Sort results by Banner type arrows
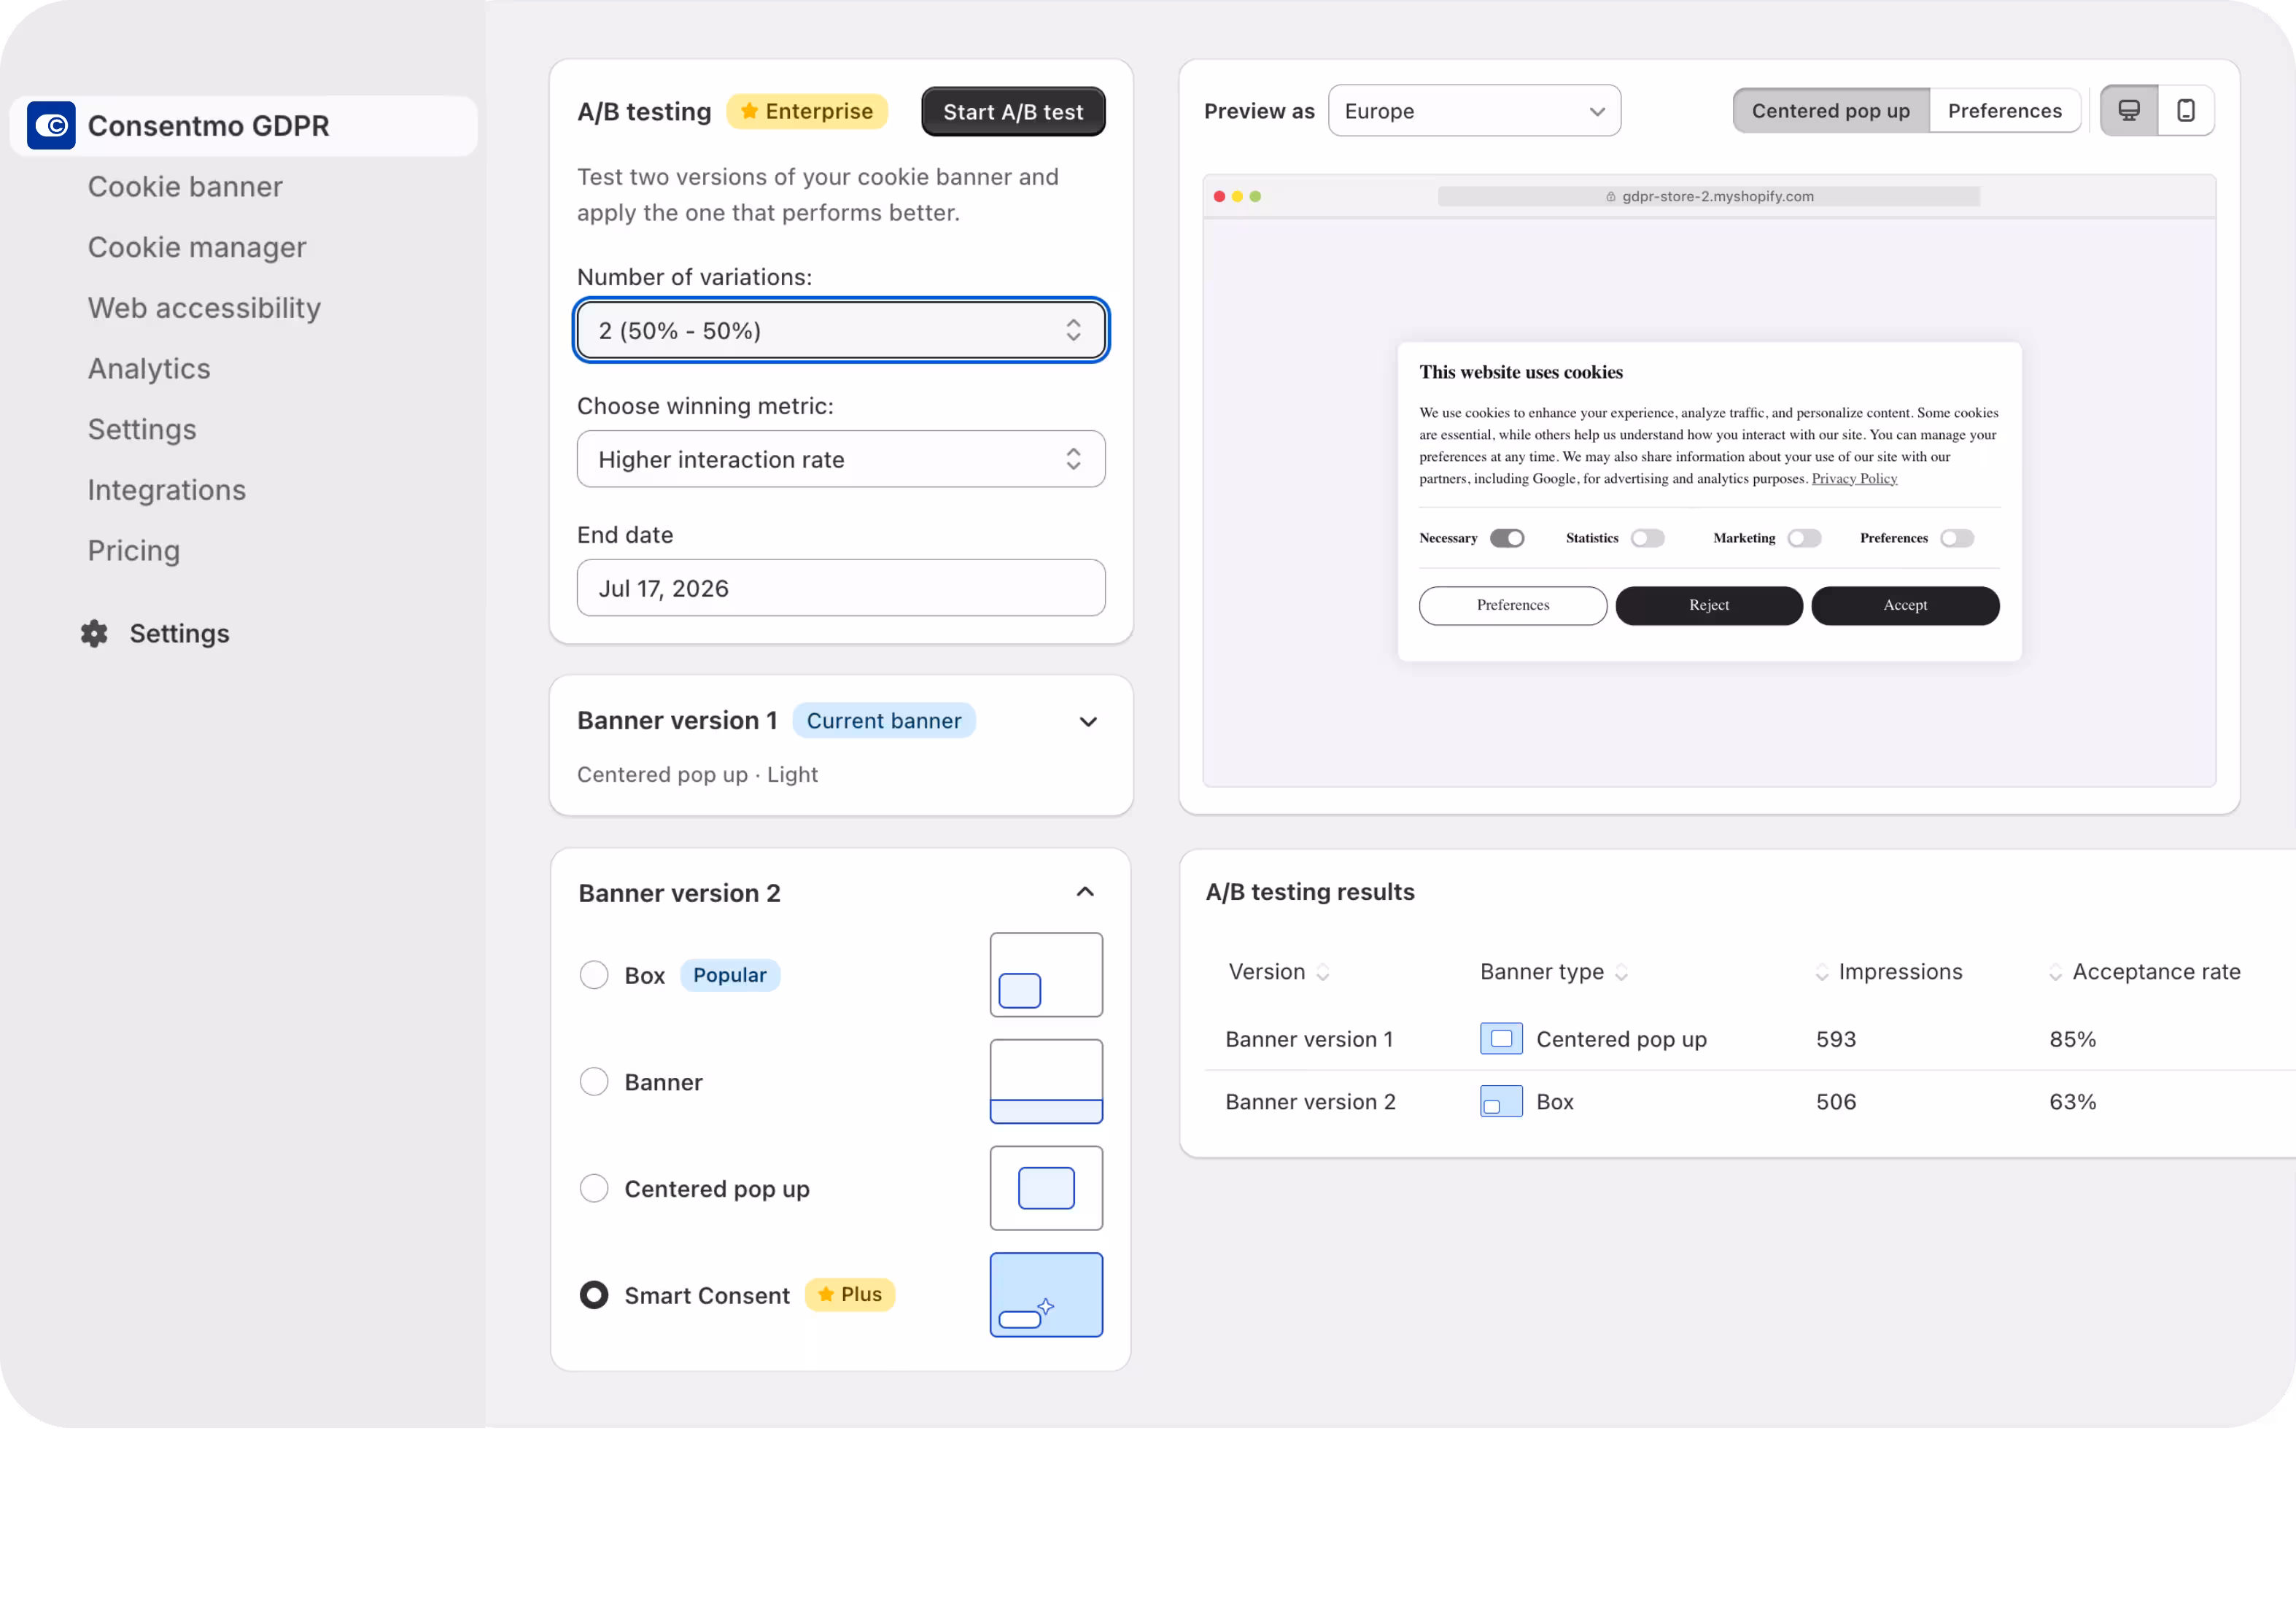The width and height of the screenshot is (2296, 1619). click(1621, 972)
